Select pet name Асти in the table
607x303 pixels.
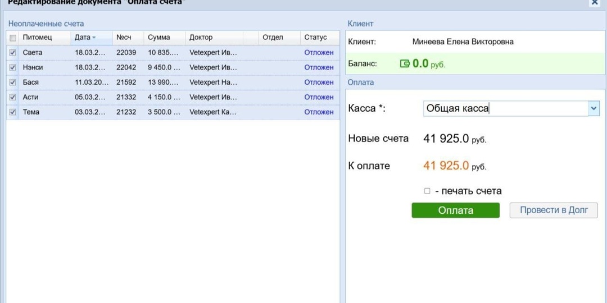coord(30,97)
